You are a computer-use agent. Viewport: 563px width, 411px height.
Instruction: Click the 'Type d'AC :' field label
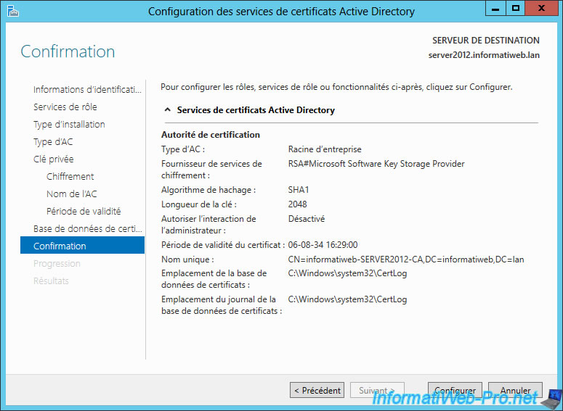coord(183,149)
